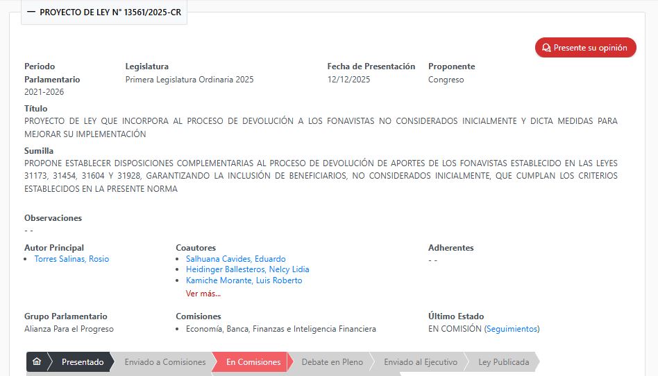This screenshot has width=658, height=376.
Task: Click the Economía, Banca, Finanzas commission entry
Action: coord(280,329)
